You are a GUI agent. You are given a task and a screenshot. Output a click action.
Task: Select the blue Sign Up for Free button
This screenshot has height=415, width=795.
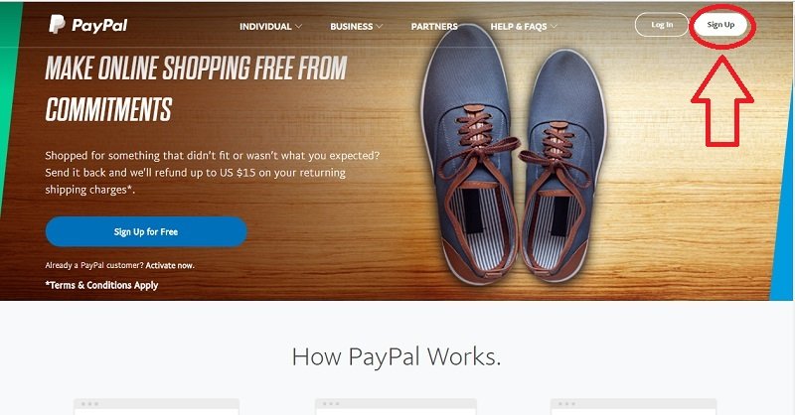point(146,231)
